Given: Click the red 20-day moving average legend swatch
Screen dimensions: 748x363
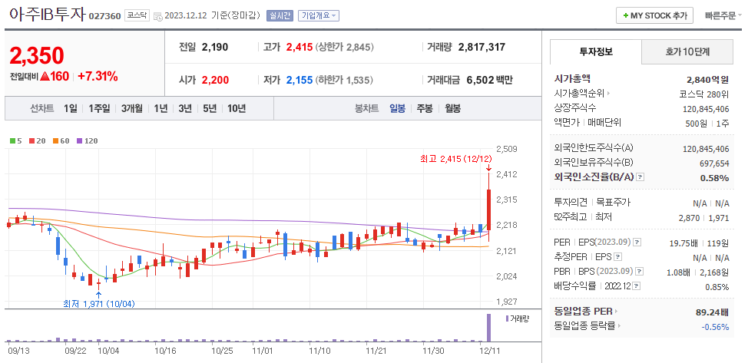Looking at the screenshot, I should click(31, 141).
